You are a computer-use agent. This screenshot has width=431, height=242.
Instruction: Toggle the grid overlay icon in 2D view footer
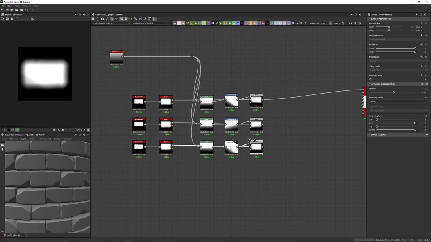tap(54, 130)
